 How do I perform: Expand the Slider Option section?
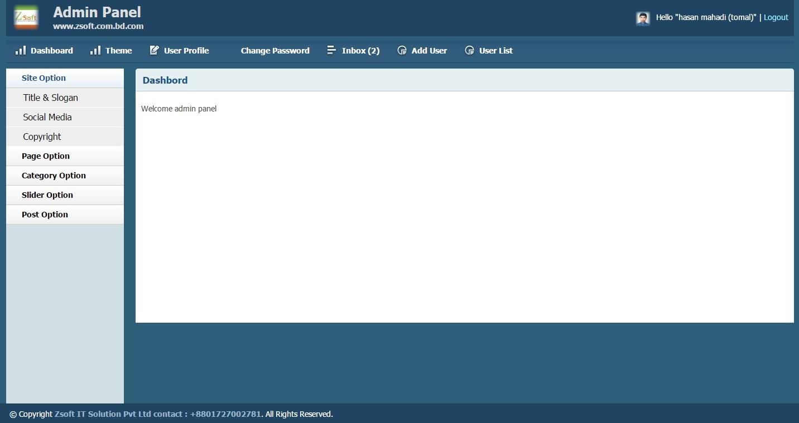tap(47, 195)
